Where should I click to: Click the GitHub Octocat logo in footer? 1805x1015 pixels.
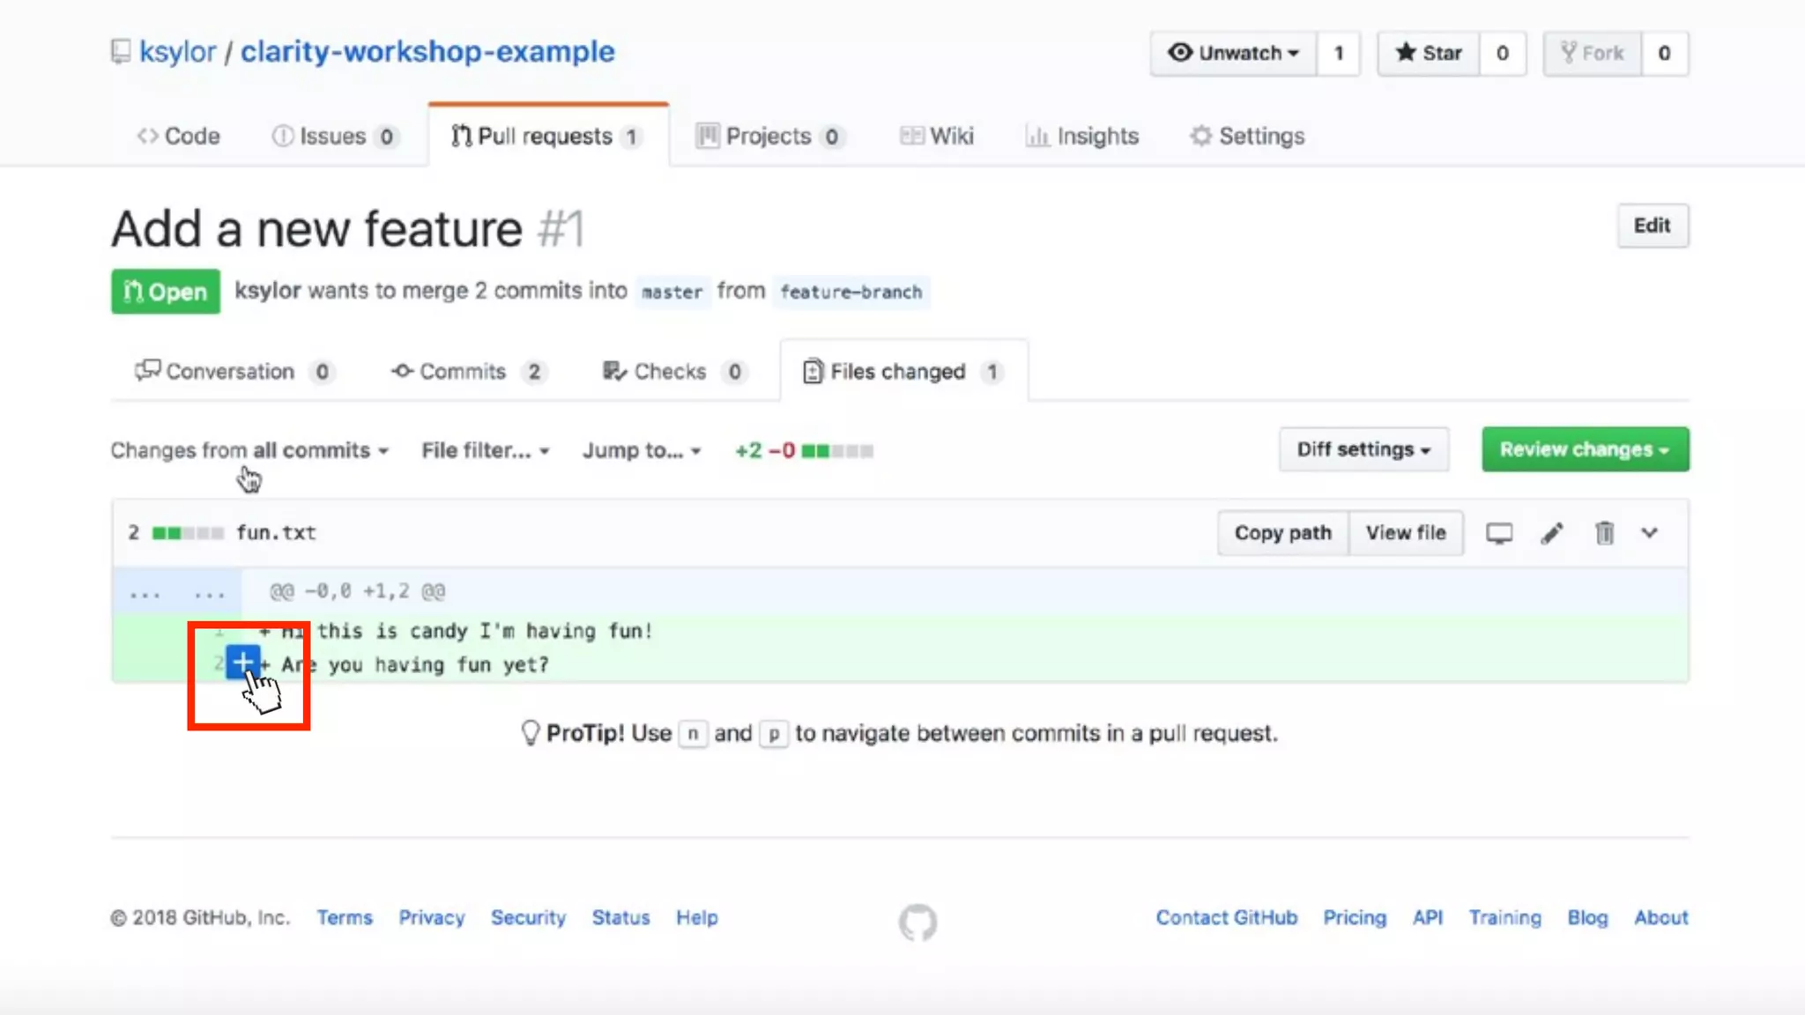tap(917, 922)
